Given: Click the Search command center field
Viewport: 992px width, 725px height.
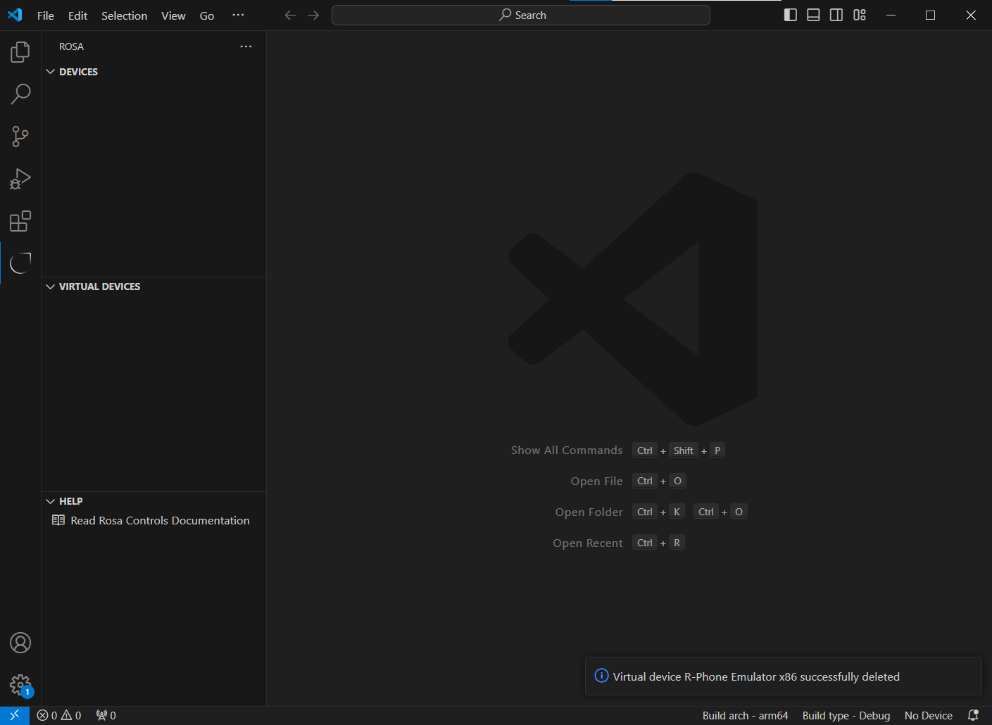Looking at the screenshot, I should coord(521,15).
